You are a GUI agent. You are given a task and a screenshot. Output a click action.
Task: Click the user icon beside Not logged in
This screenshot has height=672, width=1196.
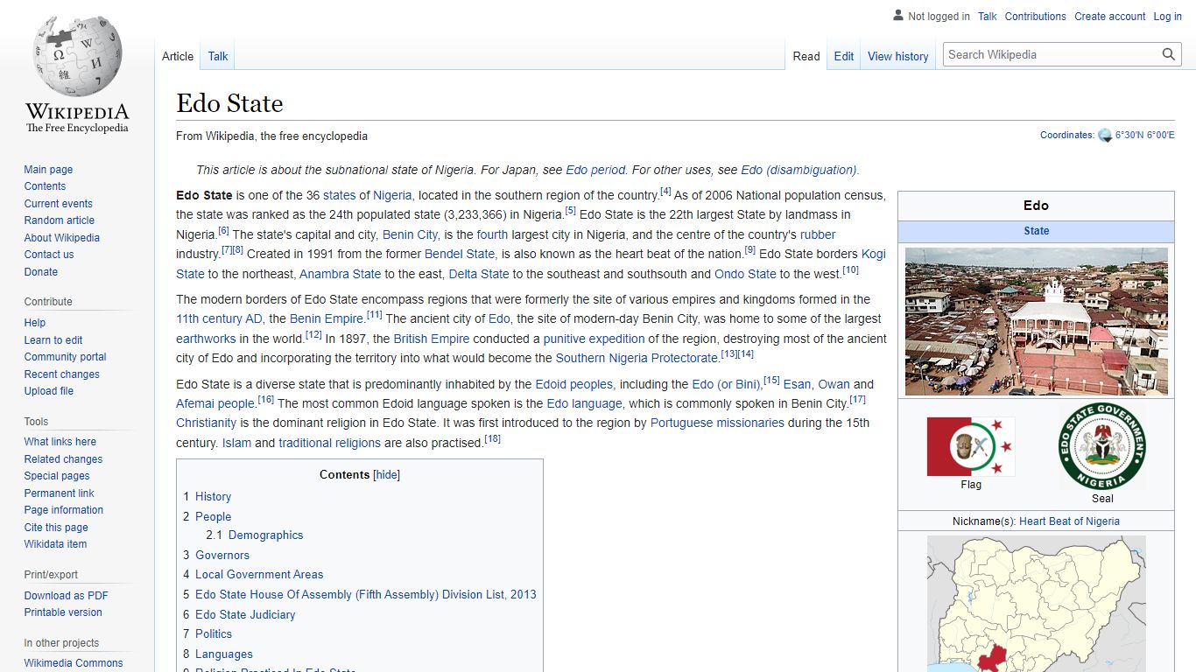(897, 16)
